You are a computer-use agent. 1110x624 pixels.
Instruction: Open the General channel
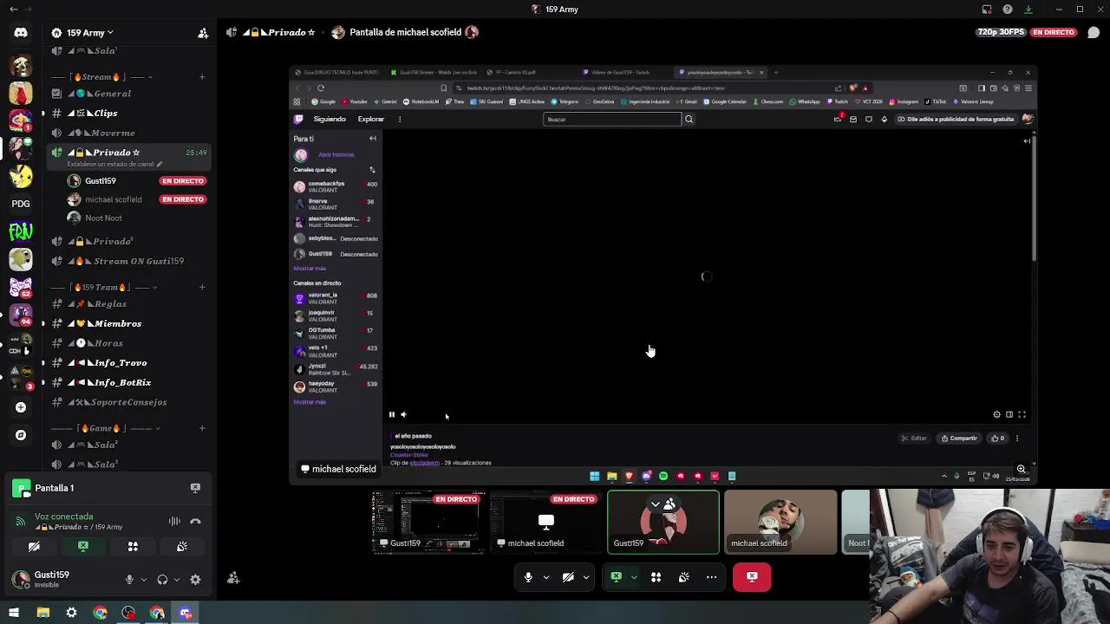[x=129, y=94]
